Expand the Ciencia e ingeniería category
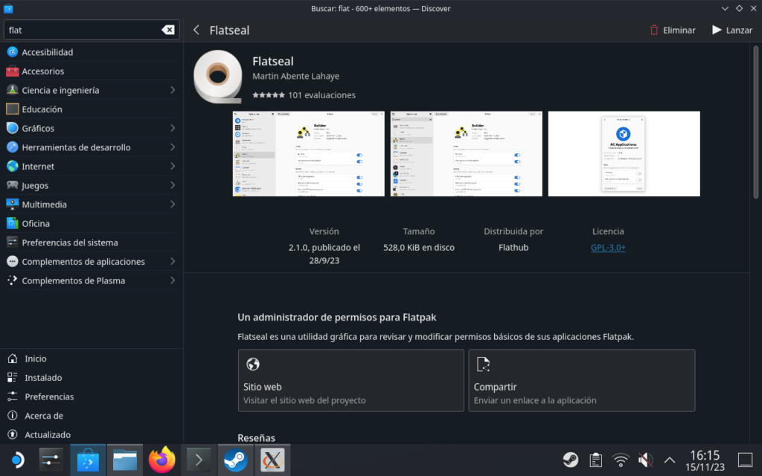Viewport: 762px width, 476px height. 172,90
